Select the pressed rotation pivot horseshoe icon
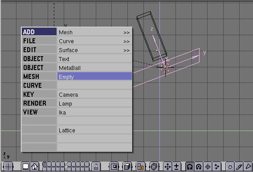The height and width of the screenshot is (172, 253). click(x=190, y=166)
